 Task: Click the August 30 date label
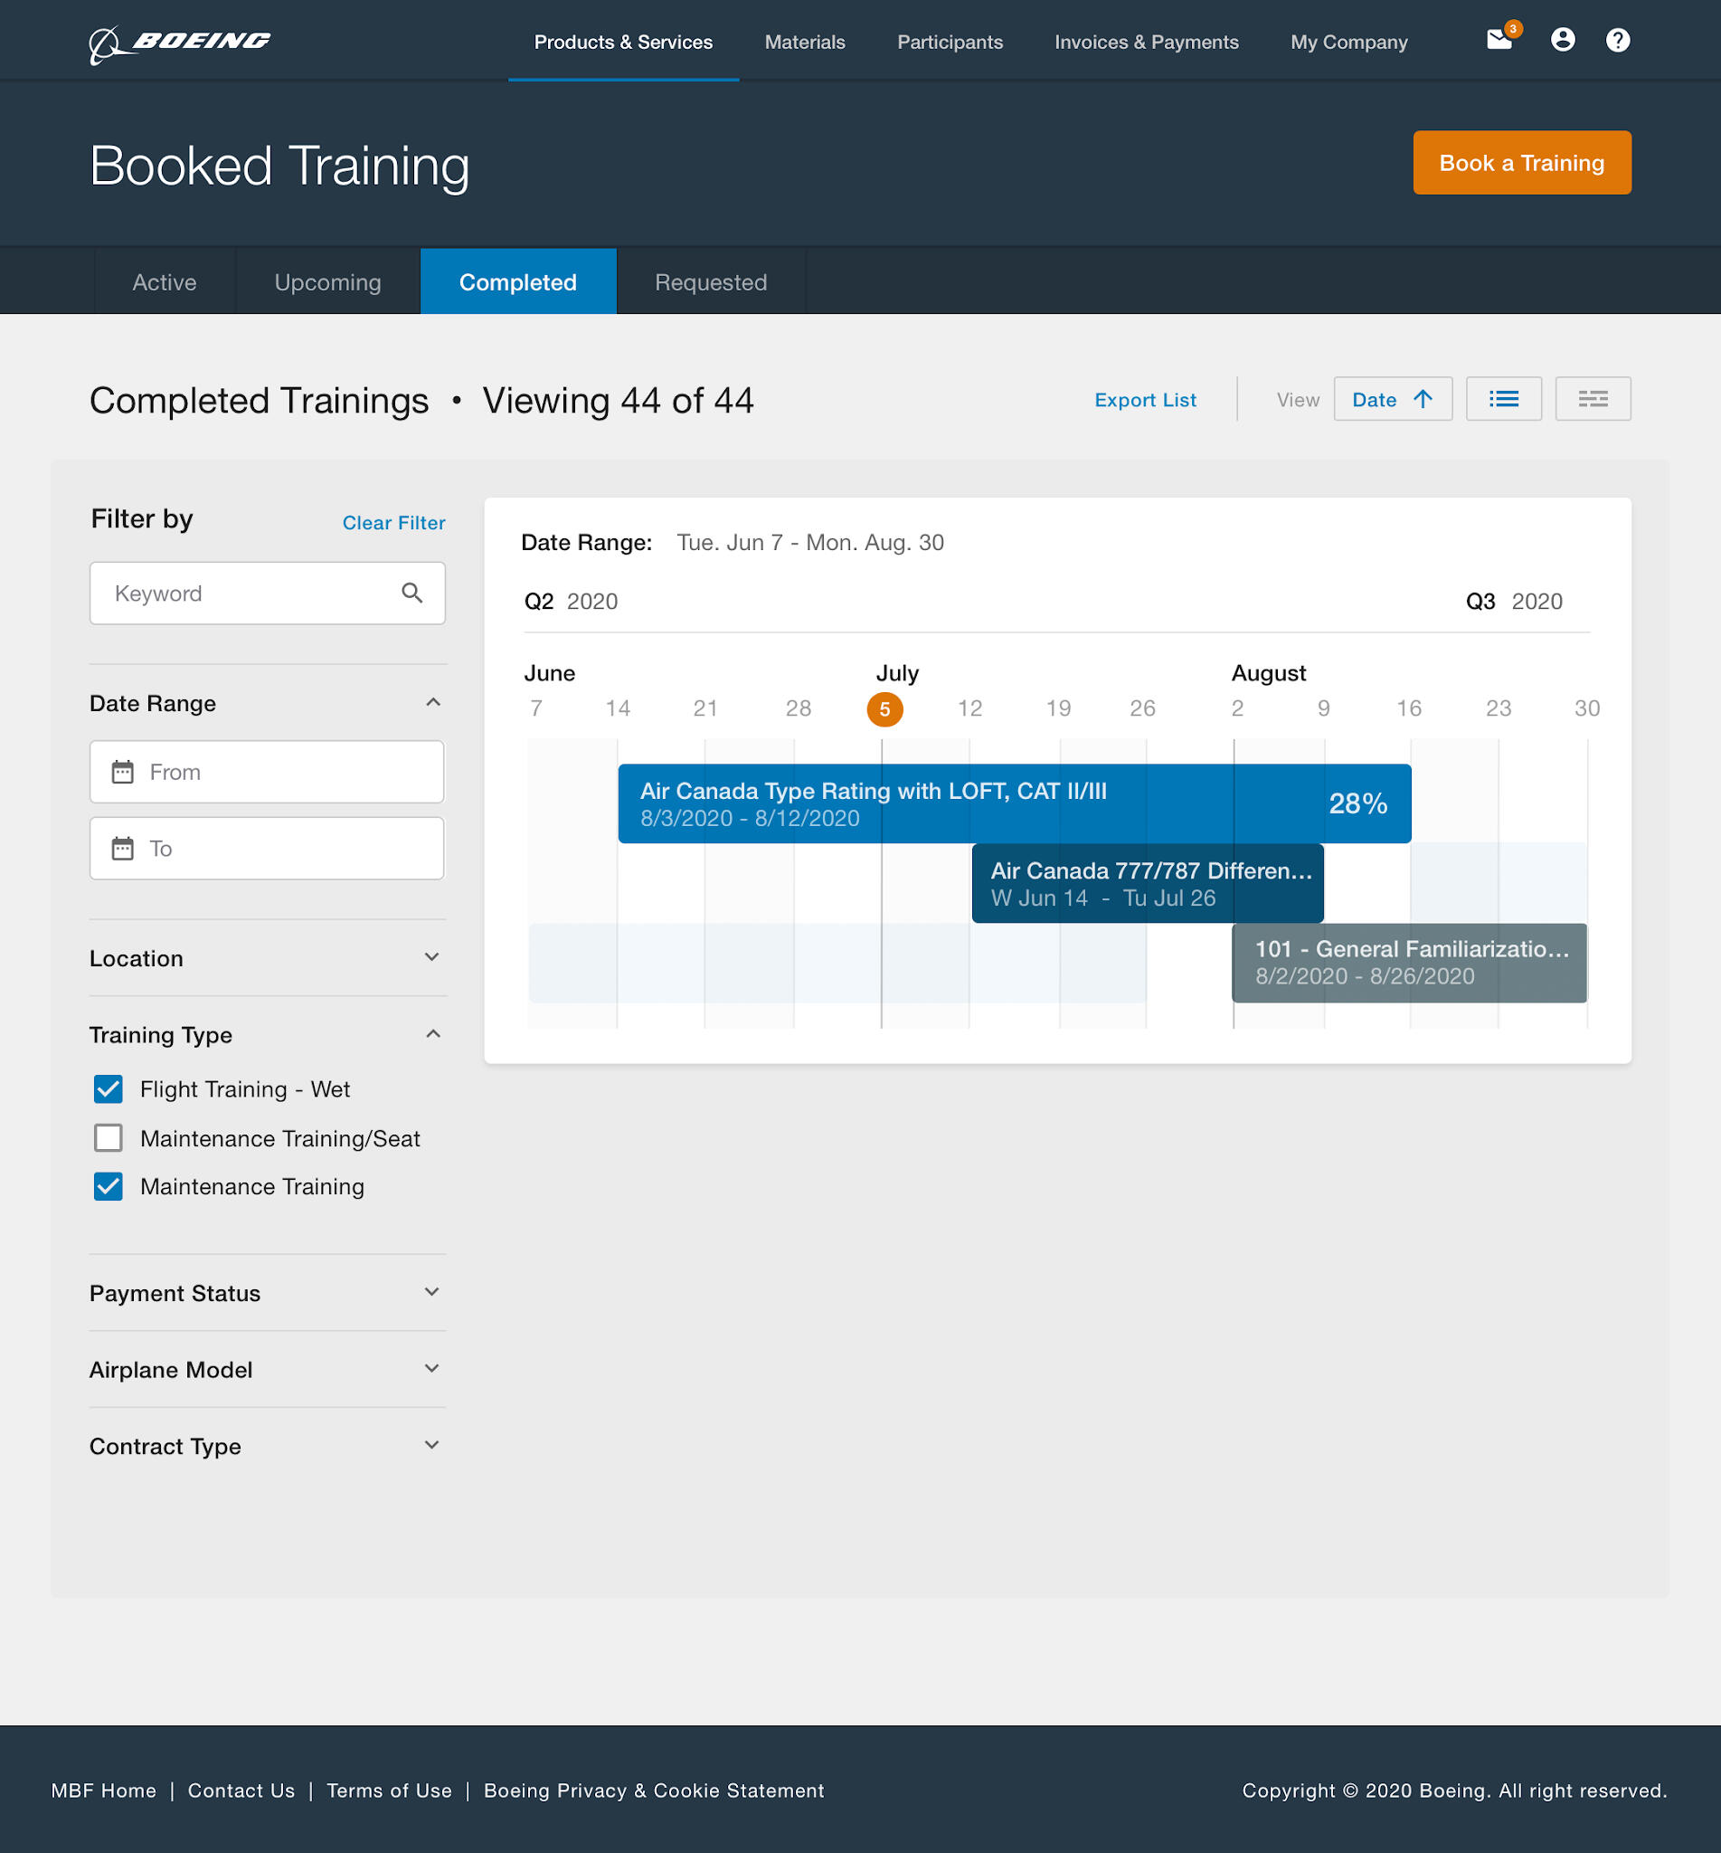click(x=1587, y=708)
